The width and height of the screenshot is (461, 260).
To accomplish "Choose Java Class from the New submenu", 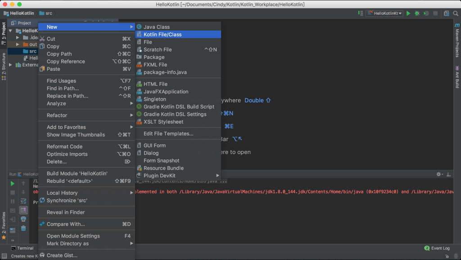I will pyautogui.click(x=178, y=26).
